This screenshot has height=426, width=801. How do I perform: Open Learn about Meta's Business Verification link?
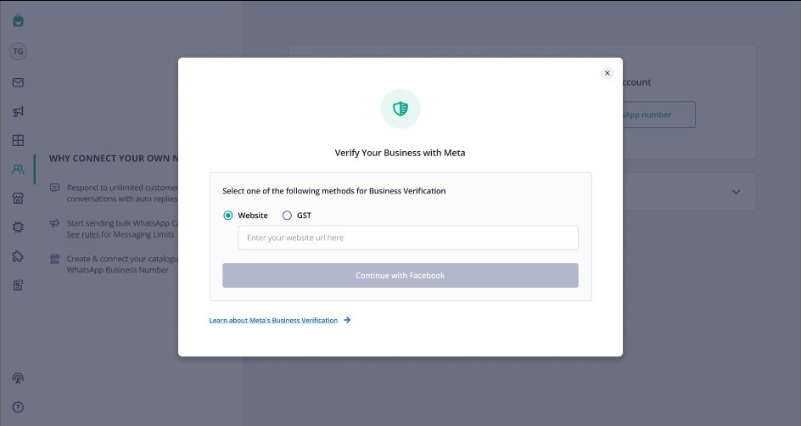[x=273, y=320]
